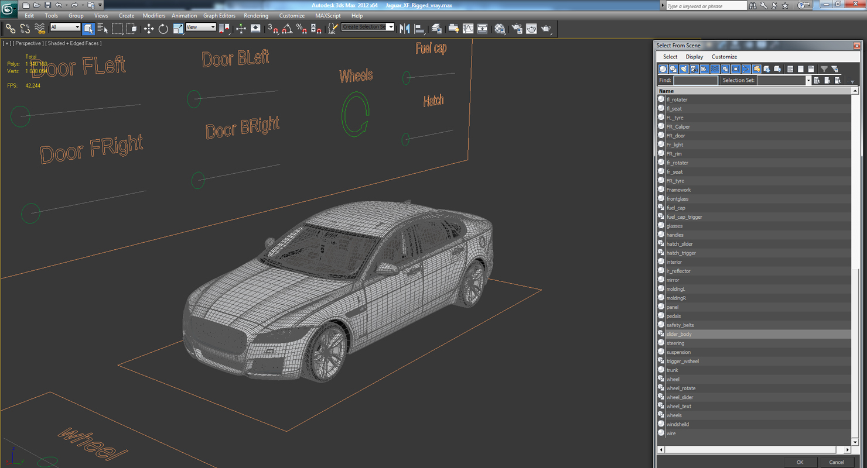
Task: Open the MAXScript menu
Action: point(327,16)
